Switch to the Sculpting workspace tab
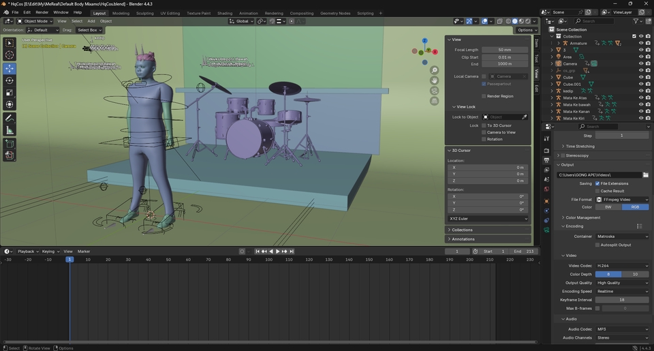Screen dimensions: 654x351 144,13
